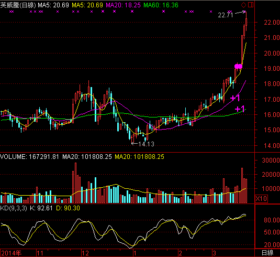
Task: Click the X10 volume multiplier box
Action: [x=261, y=199]
